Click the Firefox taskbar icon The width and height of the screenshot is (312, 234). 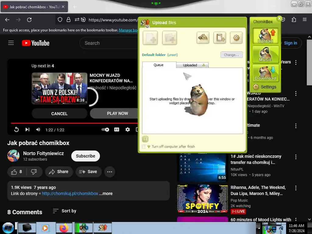point(64,228)
